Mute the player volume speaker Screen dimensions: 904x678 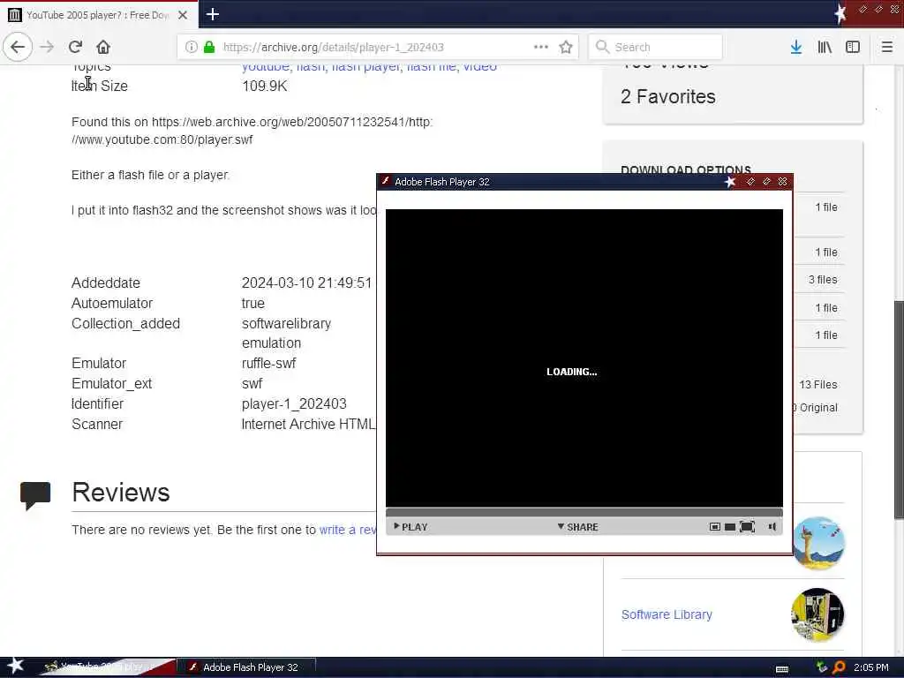(x=772, y=526)
